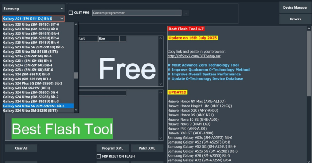Select Galaxy S23 Ultra SM-S918B (BIT8)
Image resolution: width=312 pixels, height=163 pixels.
point(38,52)
